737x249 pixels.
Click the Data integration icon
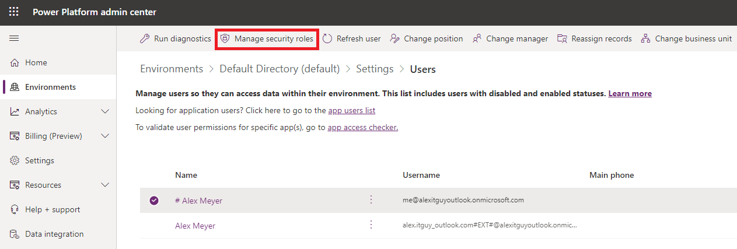pyautogui.click(x=15, y=234)
